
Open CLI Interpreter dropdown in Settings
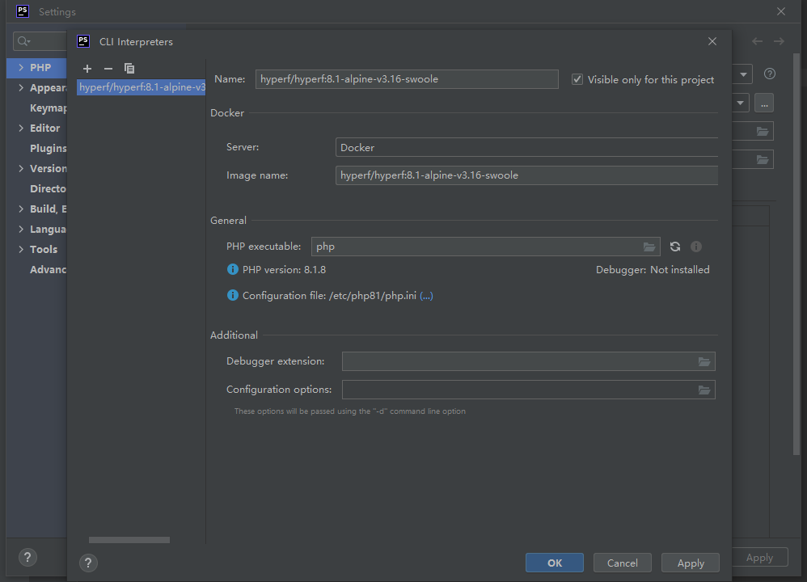(x=740, y=103)
